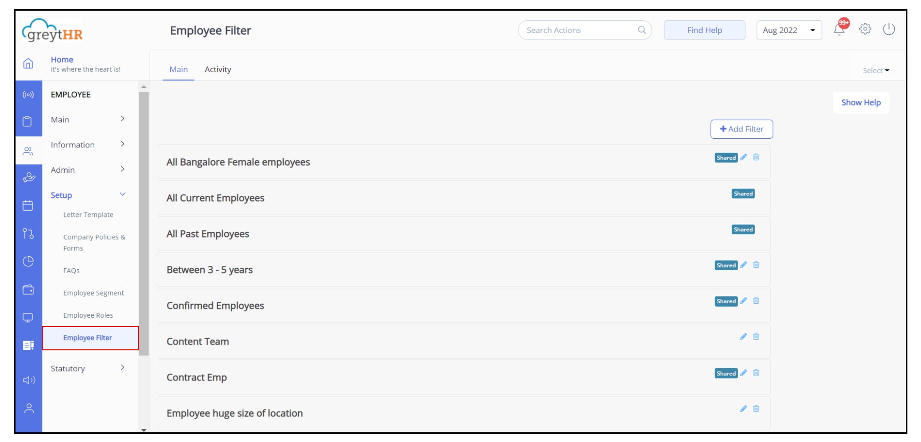Switch to the Activity tab
This screenshot has height=442, width=921.
pos(218,69)
